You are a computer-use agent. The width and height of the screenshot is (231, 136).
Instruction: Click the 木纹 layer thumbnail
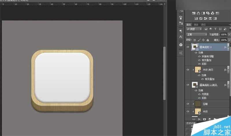coord(198,111)
